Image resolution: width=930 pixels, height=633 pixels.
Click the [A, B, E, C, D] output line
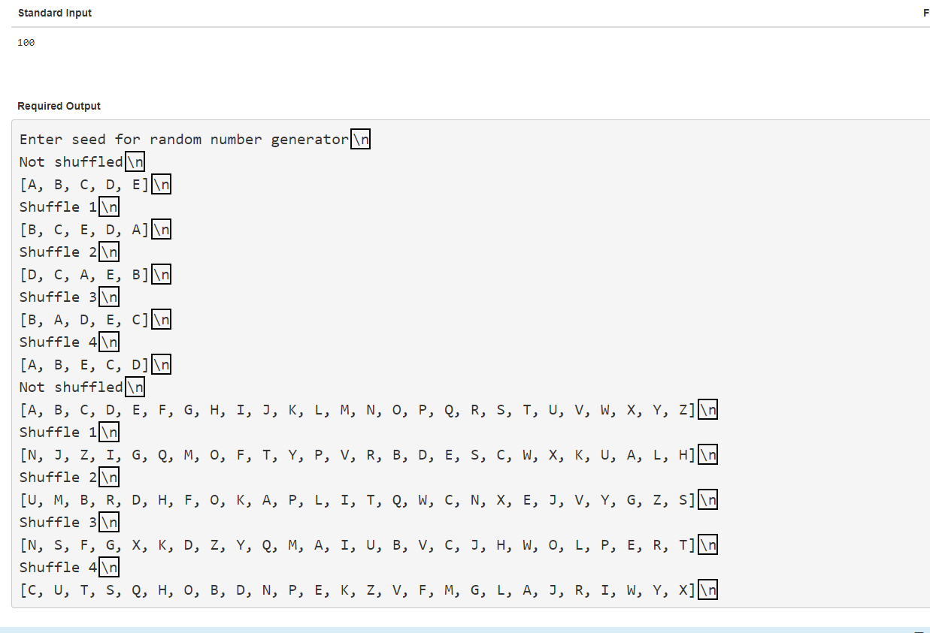[84, 365]
